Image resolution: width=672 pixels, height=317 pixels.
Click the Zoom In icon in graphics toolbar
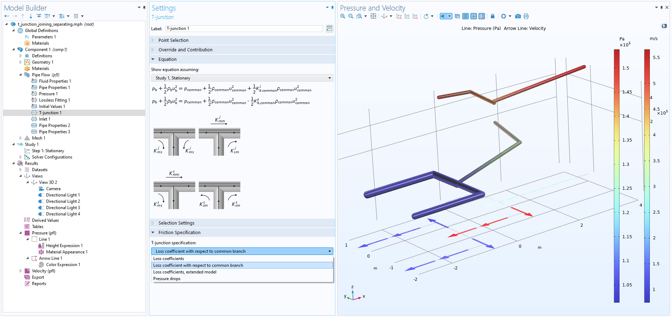click(x=343, y=16)
